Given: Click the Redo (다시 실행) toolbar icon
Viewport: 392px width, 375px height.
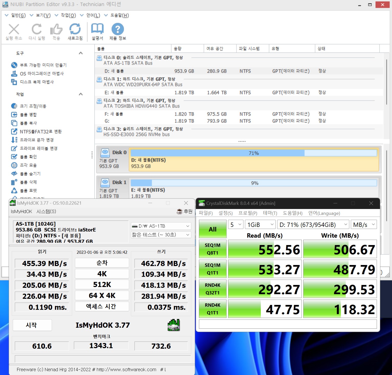Looking at the screenshot, I should pos(37,29).
